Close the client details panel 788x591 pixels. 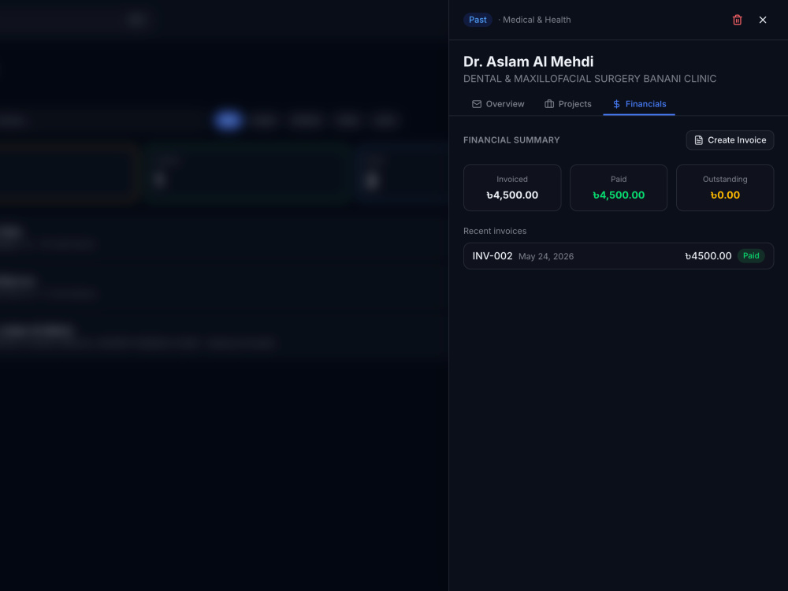click(x=762, y=20)
